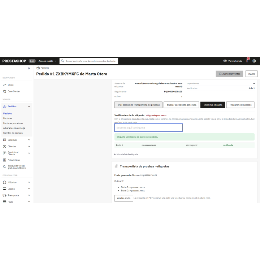Open the notifications bell
The width and height of the screenshot is (260, 260).
(247, 61)
